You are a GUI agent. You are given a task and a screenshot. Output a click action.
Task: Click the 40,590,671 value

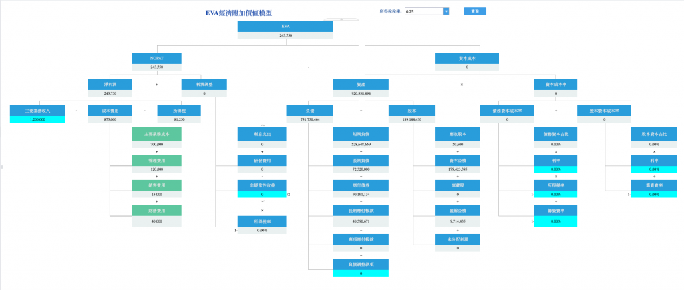(361, 221)
